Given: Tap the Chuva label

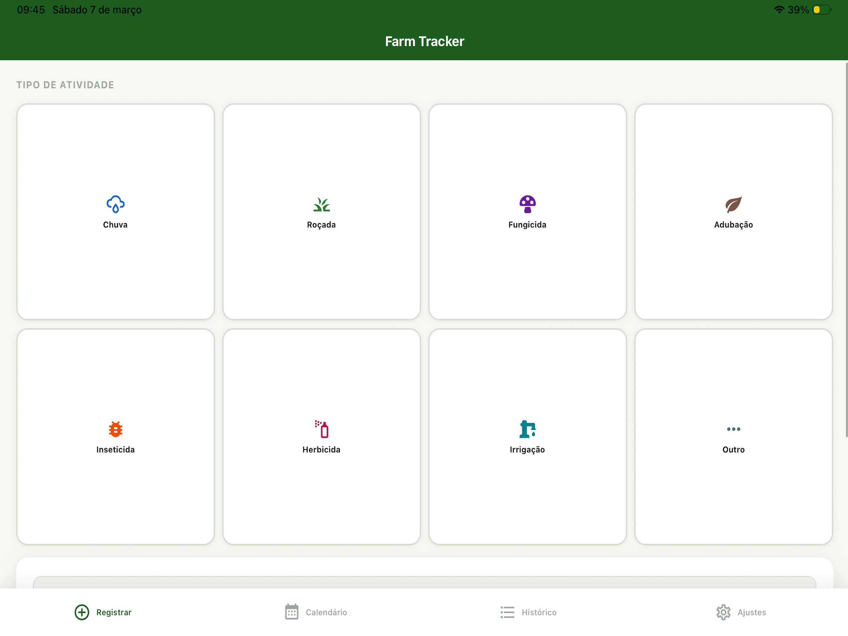Looking at the screenshot, I should click(x=115, y=225).
